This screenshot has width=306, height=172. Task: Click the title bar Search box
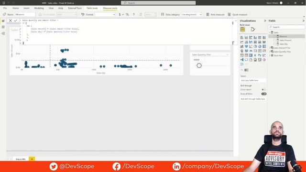point(158,3)
